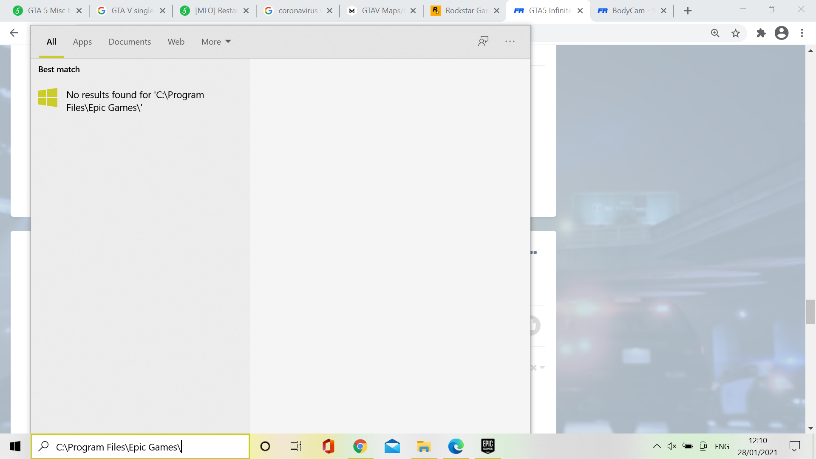
Task: Open search feedback icon
Action: click(483, 41)
